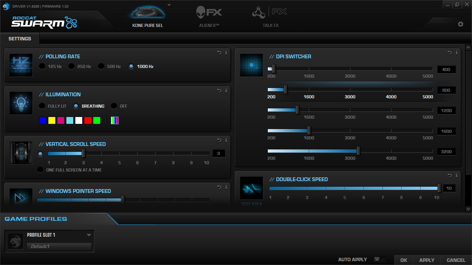Open Double-Click Speed info icon
Screen dimensions: 472x265
pos(456,176)
